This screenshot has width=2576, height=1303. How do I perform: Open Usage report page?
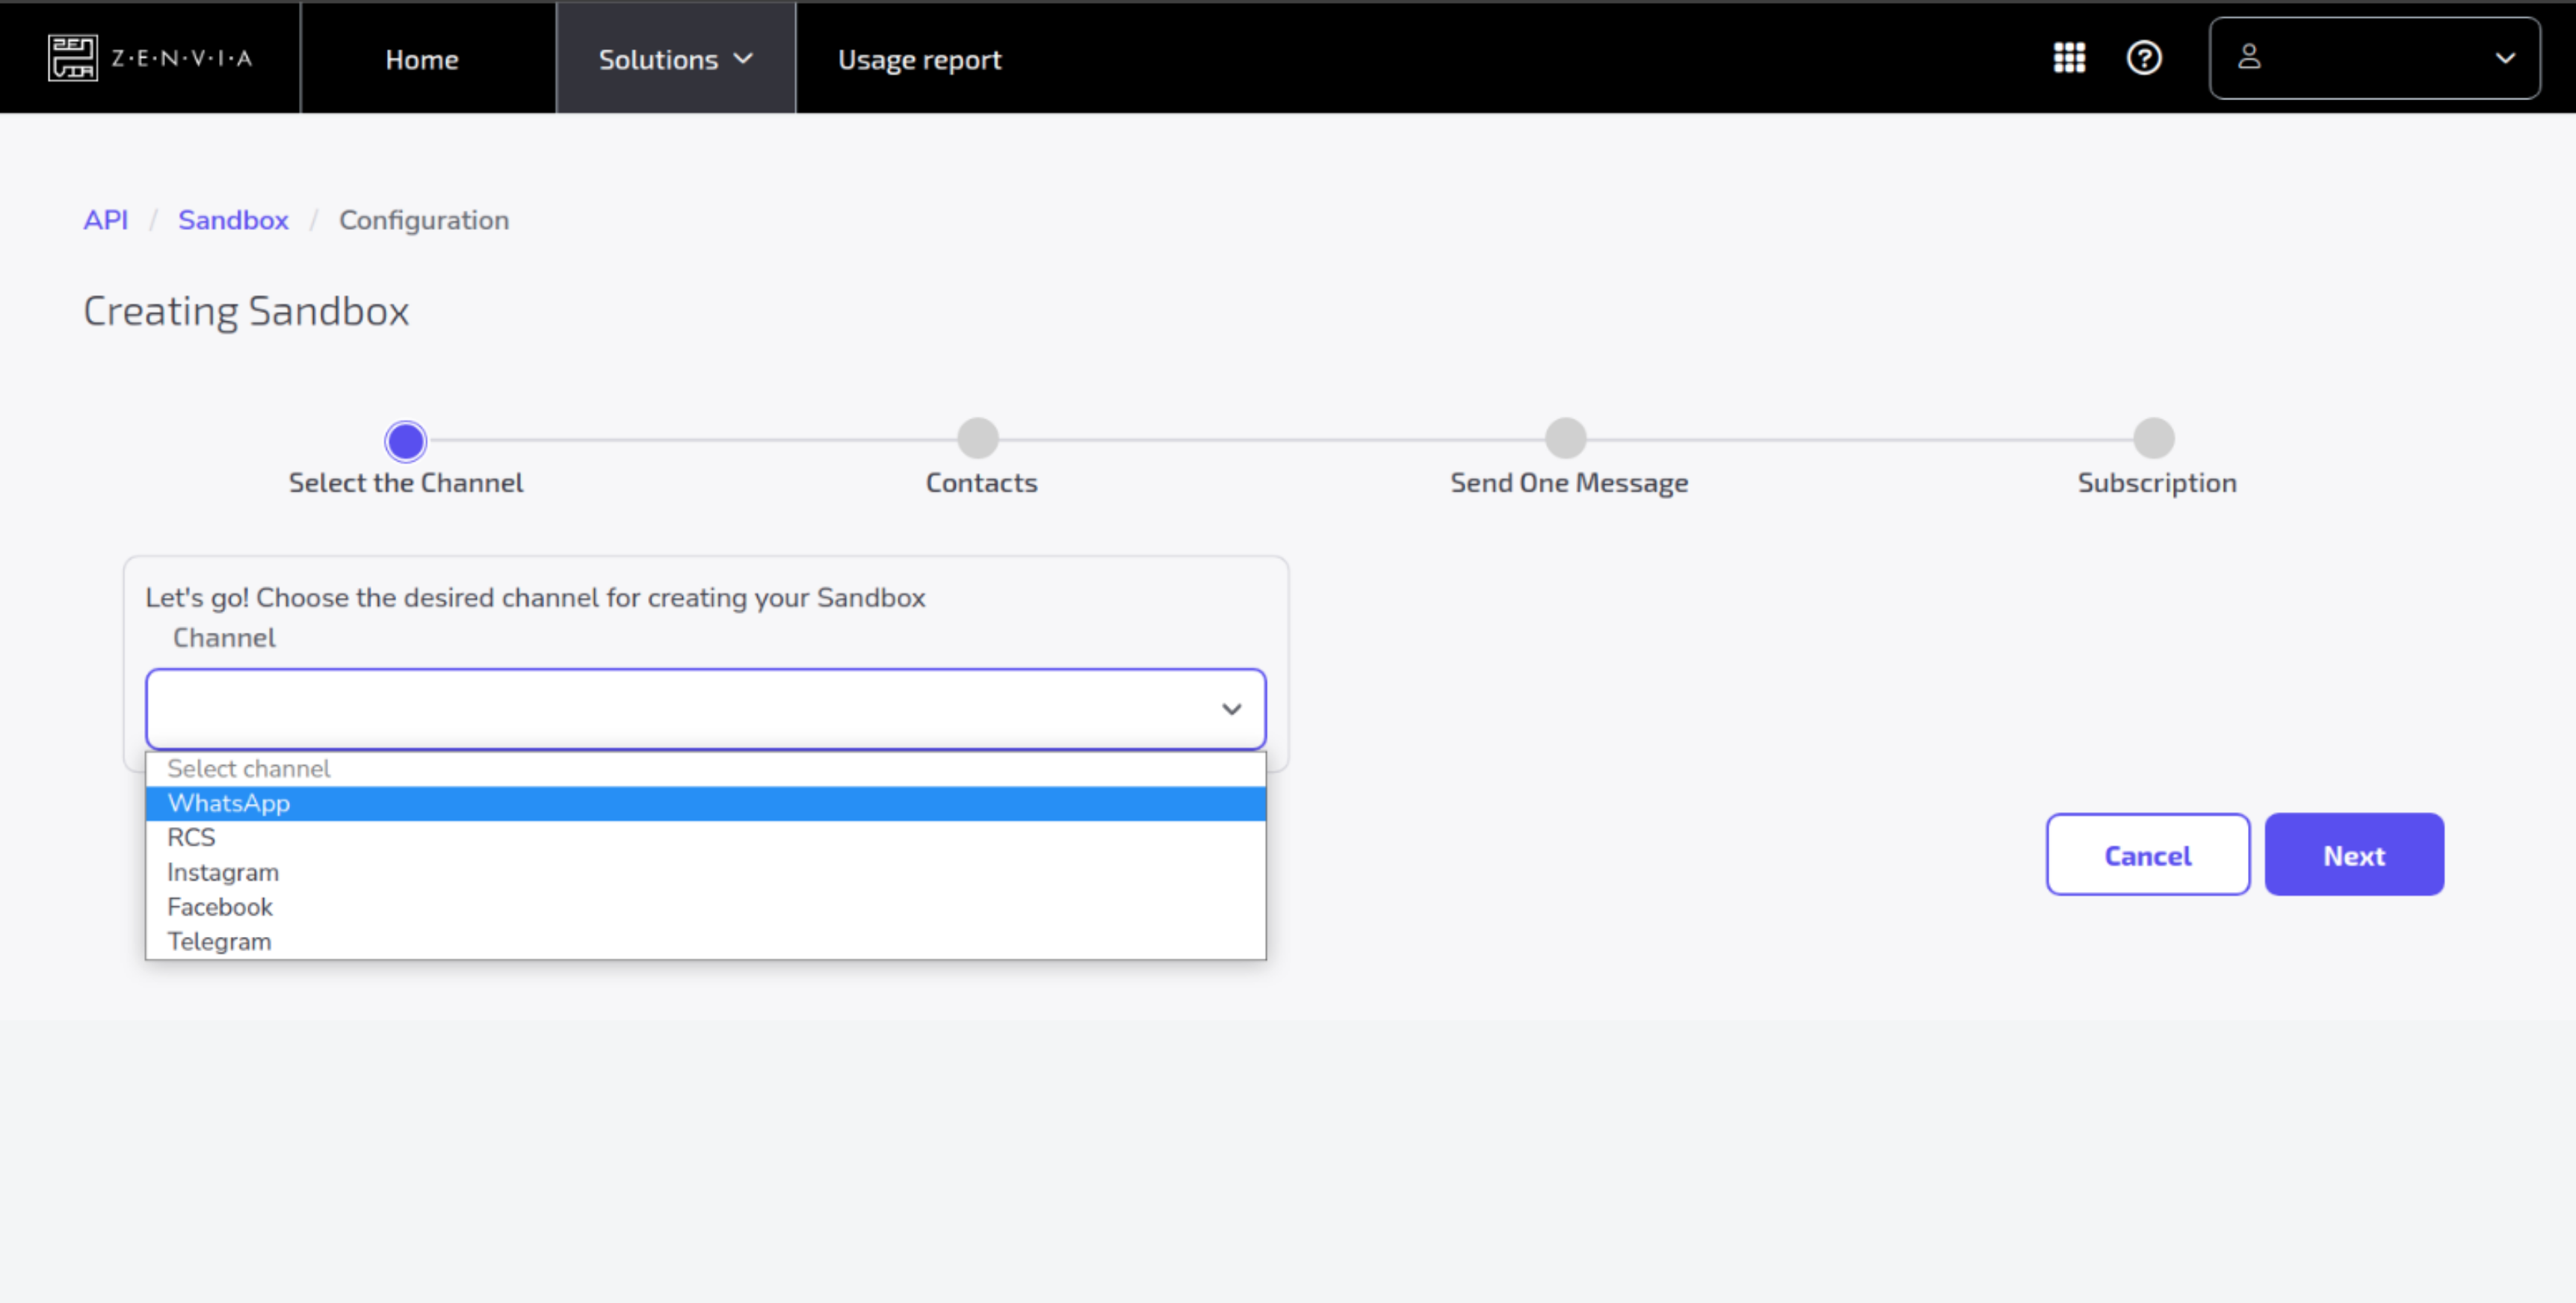(919, 59)
